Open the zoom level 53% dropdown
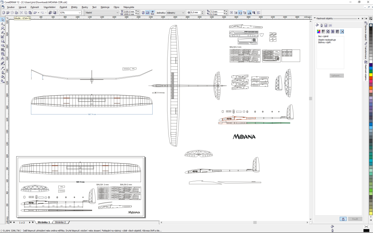This screenshot has width=373, height=233. tap(80, 12)
